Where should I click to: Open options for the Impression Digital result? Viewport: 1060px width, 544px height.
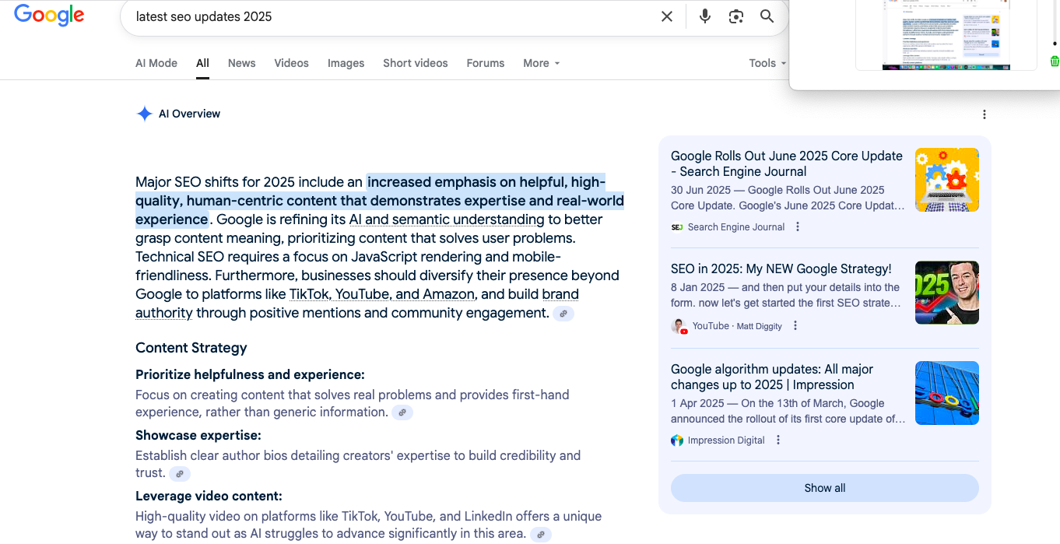777,440
